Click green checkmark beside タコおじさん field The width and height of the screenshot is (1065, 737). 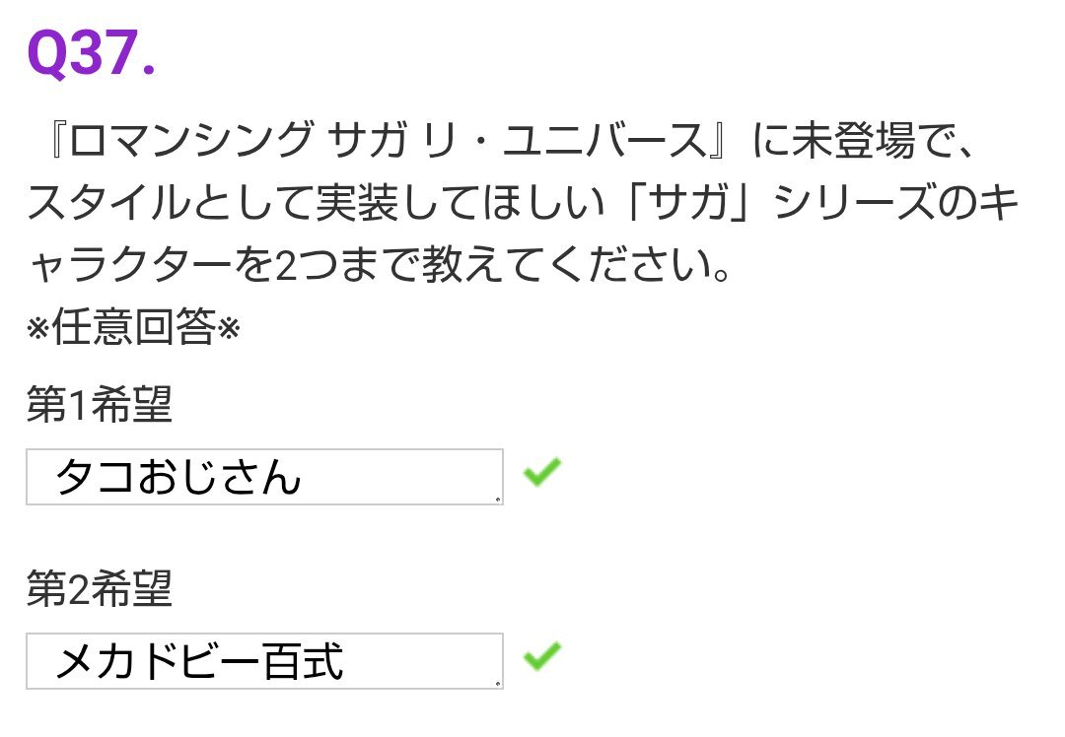(x=542, y=472)
